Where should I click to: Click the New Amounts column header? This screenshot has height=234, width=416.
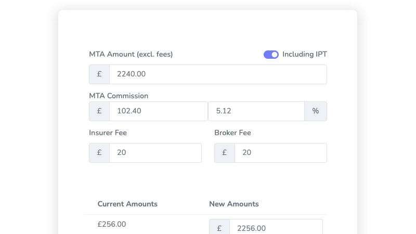coord(234,204)
